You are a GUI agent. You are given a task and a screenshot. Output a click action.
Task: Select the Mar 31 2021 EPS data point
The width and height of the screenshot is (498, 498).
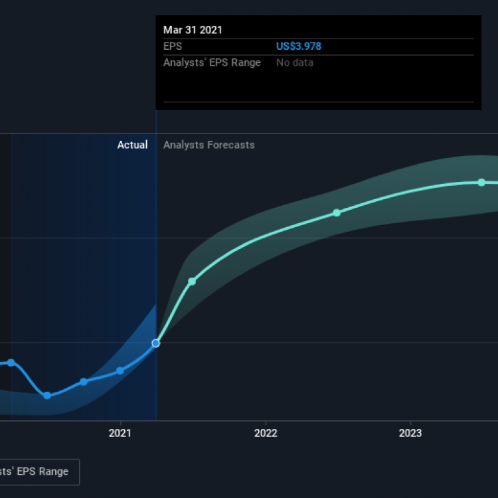pyautogui.click(x=155, y=343)
